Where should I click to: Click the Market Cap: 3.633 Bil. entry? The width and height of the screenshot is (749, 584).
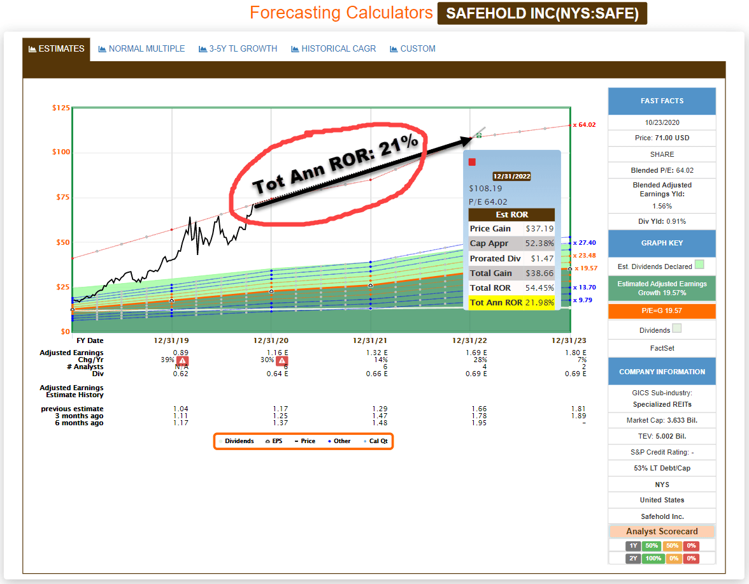(x=662, y=420)
